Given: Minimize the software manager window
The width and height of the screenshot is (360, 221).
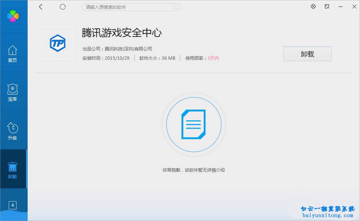Looking at the screenshot, I should (x=341, y=7).
